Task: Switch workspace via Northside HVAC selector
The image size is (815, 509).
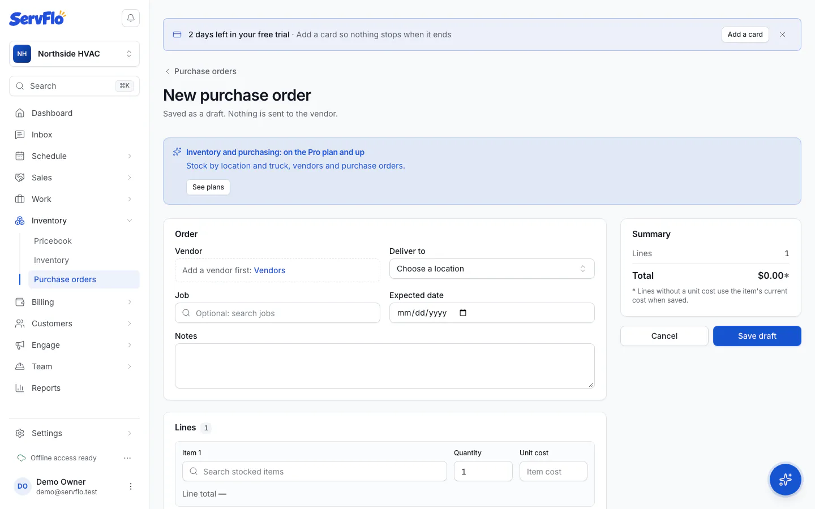Action: [x=74, y=54]
